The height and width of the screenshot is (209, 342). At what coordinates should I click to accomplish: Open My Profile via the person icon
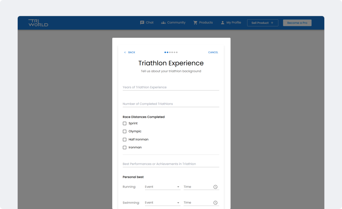tap(222, 22)
